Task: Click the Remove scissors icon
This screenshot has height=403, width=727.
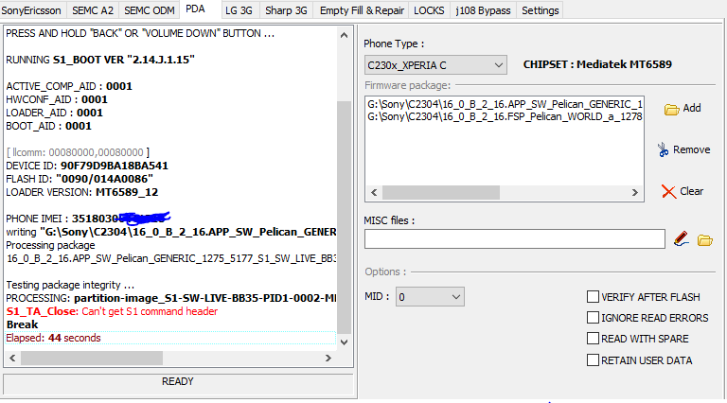Action: coord(663,149)
